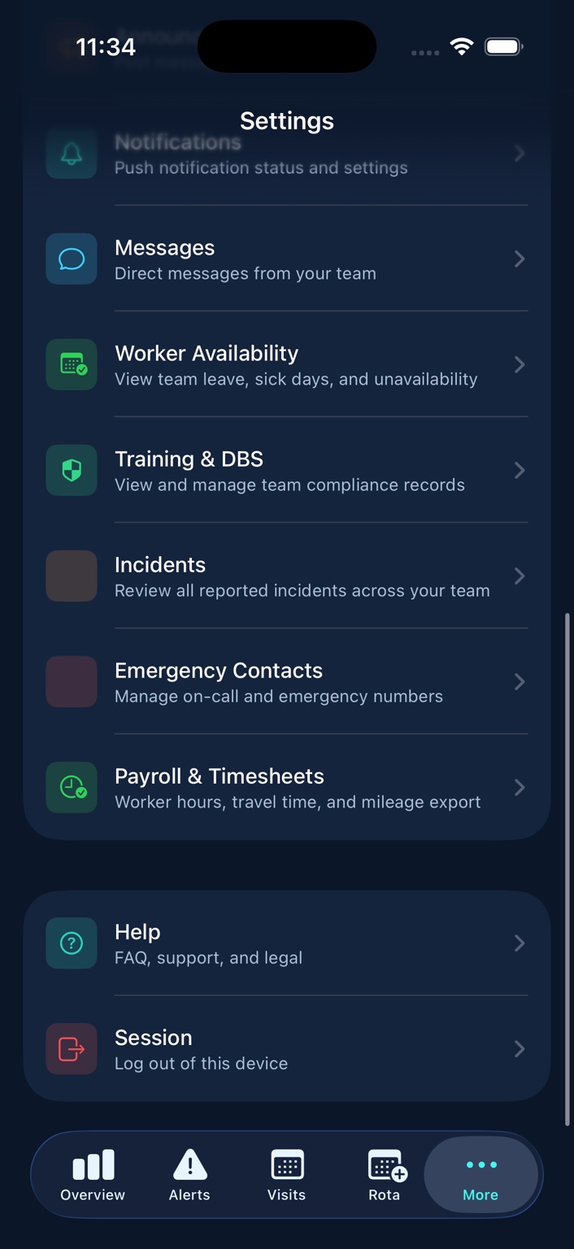Open Messages using its chevron arrow

[x=520, y=259]
